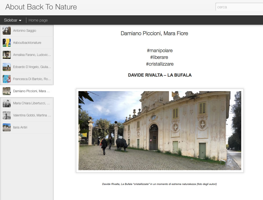Image resolution: width=263 pixels, height=200 pixels.
Task: Enlarge the La Bufala panorama photo
Action: point(160,131)
